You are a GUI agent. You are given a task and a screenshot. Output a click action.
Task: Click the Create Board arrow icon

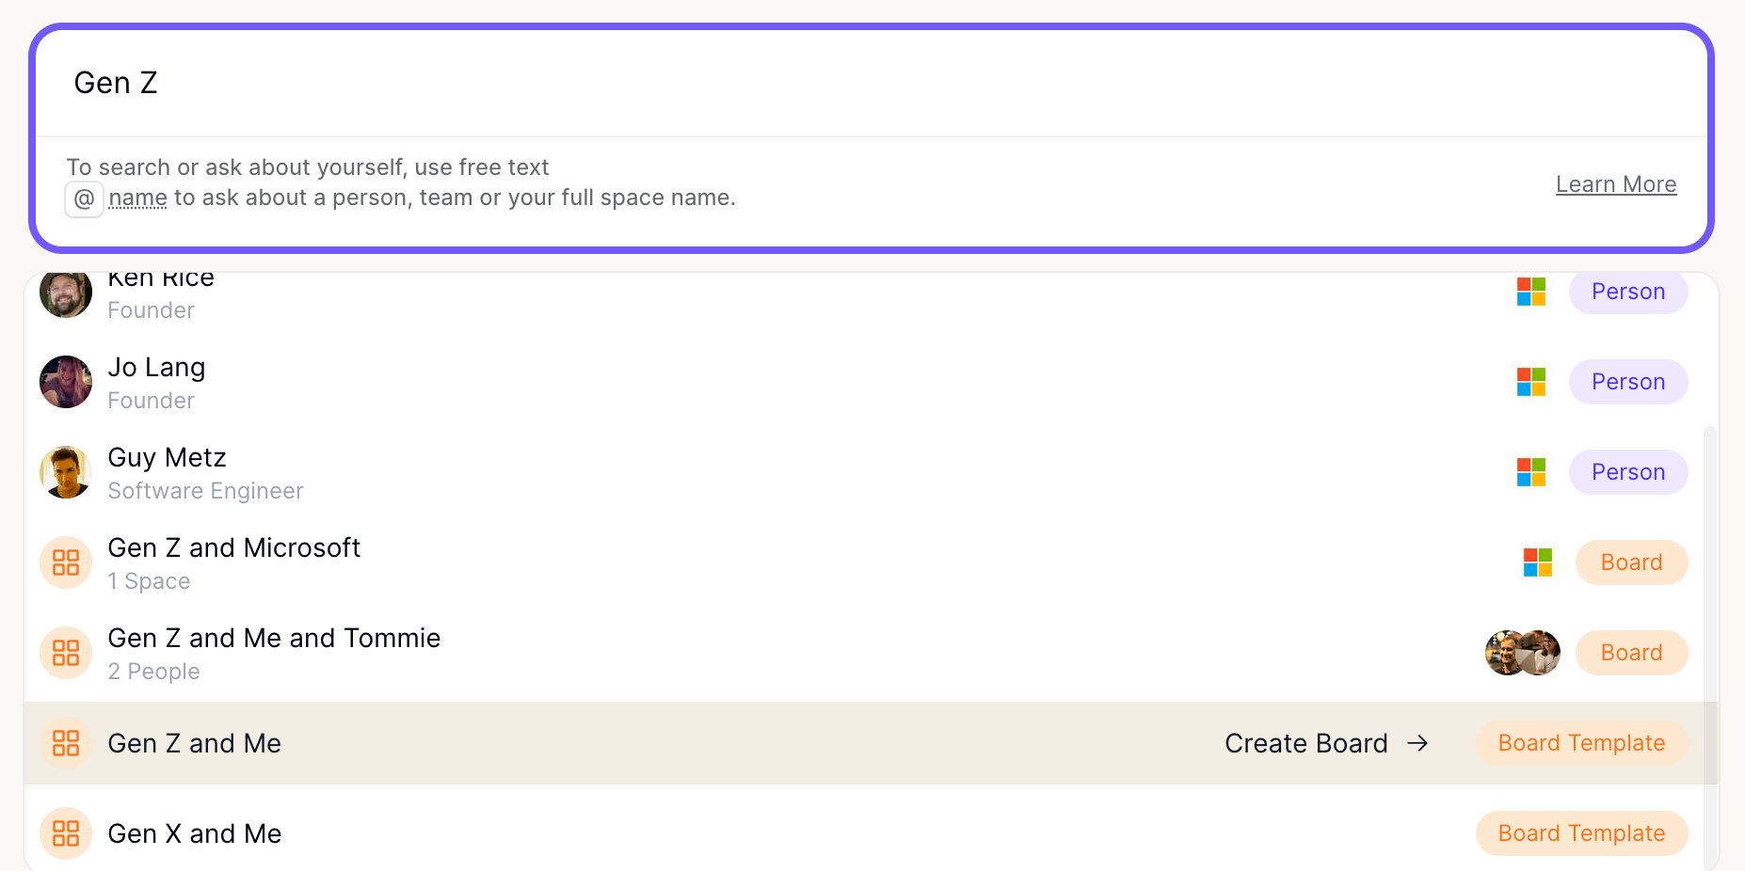point(1417,744)
